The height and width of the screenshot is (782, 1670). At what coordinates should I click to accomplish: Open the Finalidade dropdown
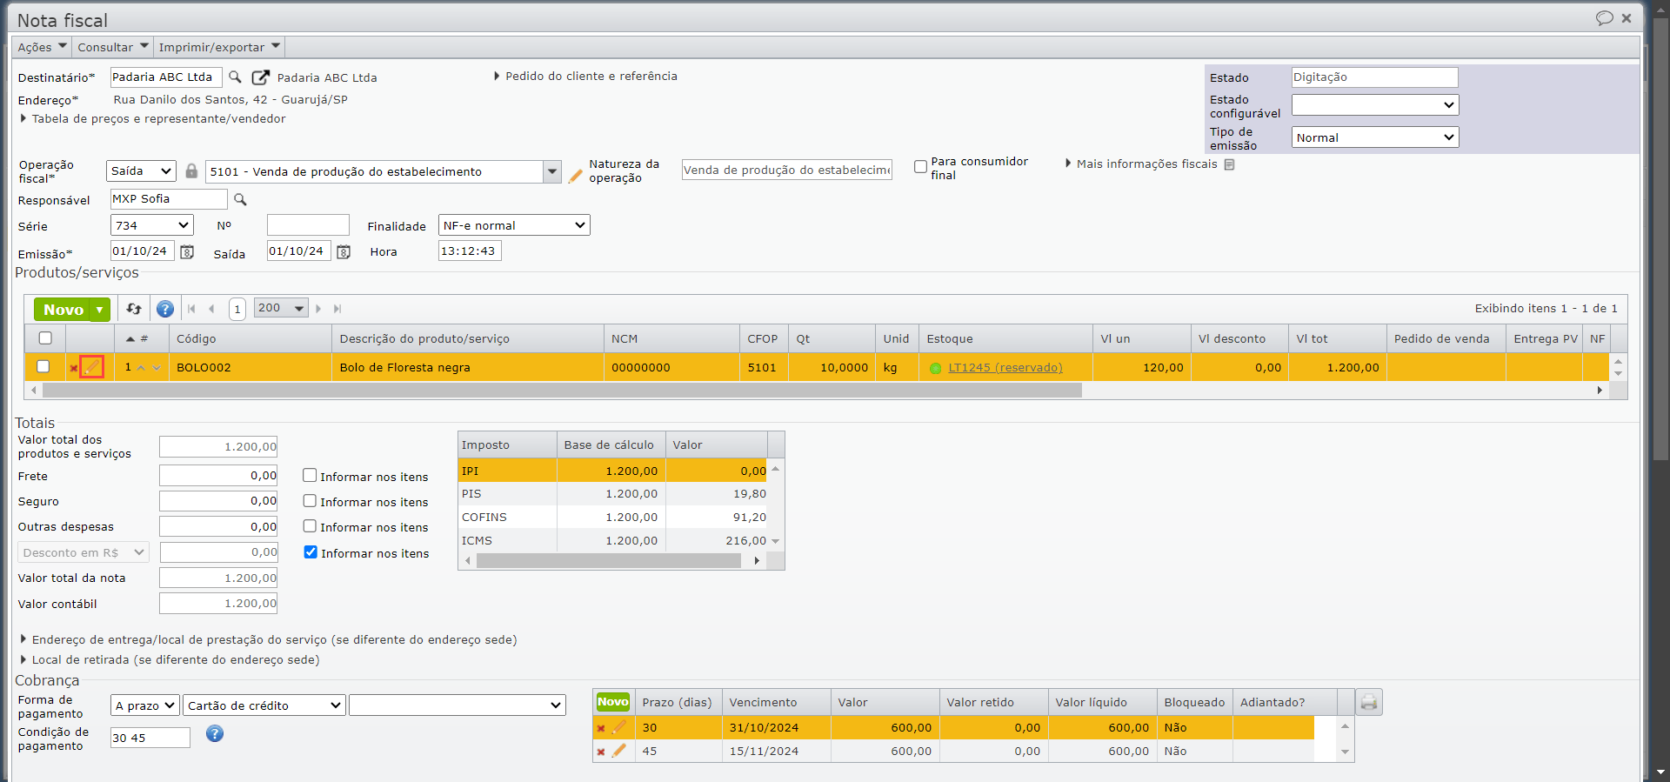click(x=514, y=225)
